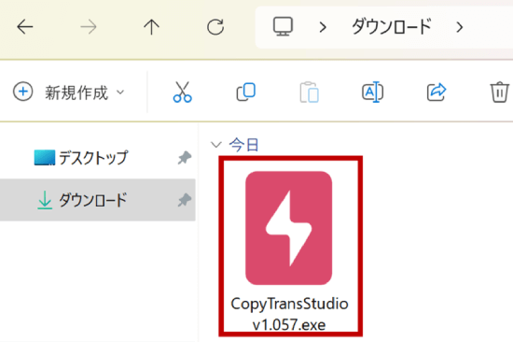Select the CopyTransStudio lightning bolt icon
513x342 pixels.
(289, 228)
